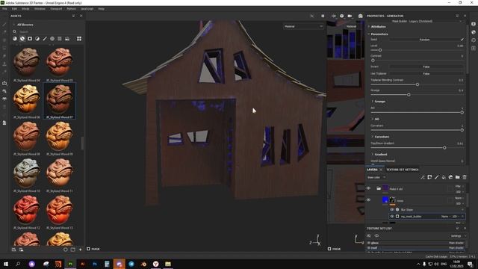Select the smart masks filter icon
The image size is (478, 269).
(30, 39)
